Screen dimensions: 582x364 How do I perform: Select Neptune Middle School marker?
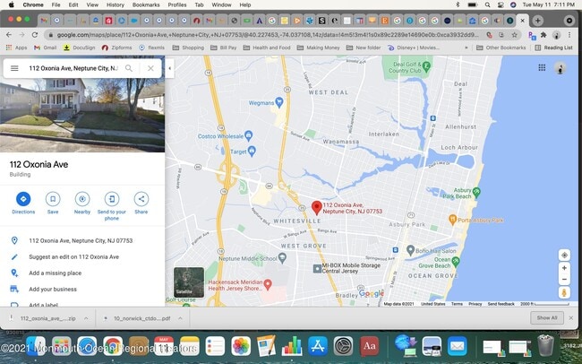coord(282,257)
